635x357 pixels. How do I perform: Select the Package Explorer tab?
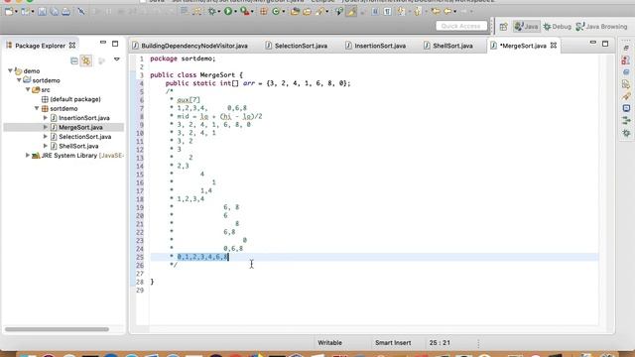[40, 46]
